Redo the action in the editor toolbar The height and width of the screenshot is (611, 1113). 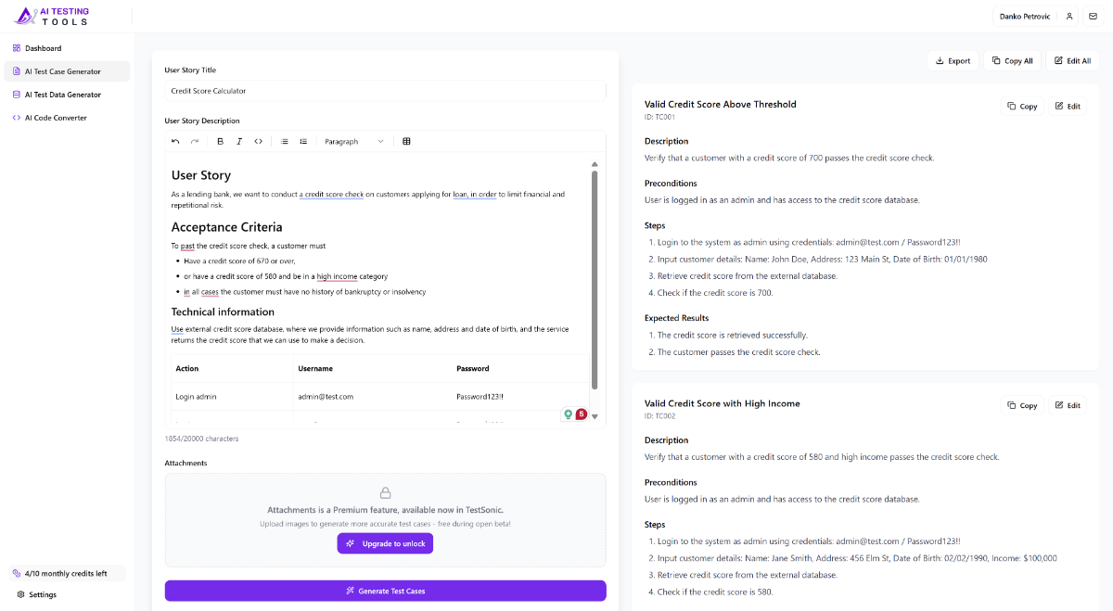[x=195, y=142]
